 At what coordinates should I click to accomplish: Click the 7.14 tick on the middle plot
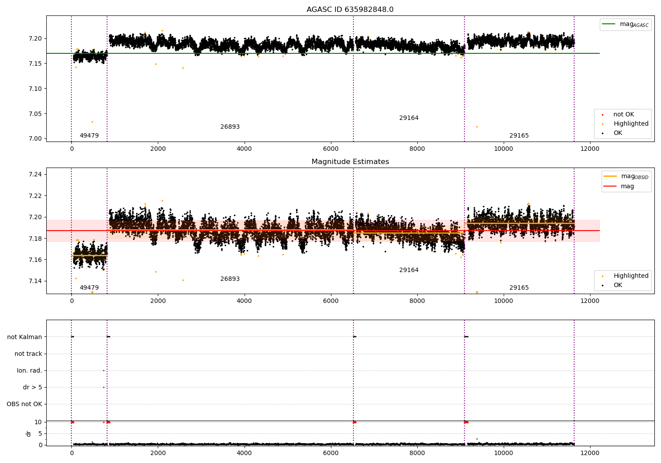(x=35, y=281)
